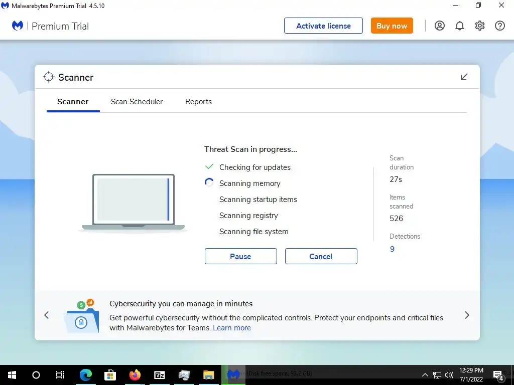Open the Windows Start menu
The width and height of the screenshot is (514, 385).
click(x=12, y=375)
